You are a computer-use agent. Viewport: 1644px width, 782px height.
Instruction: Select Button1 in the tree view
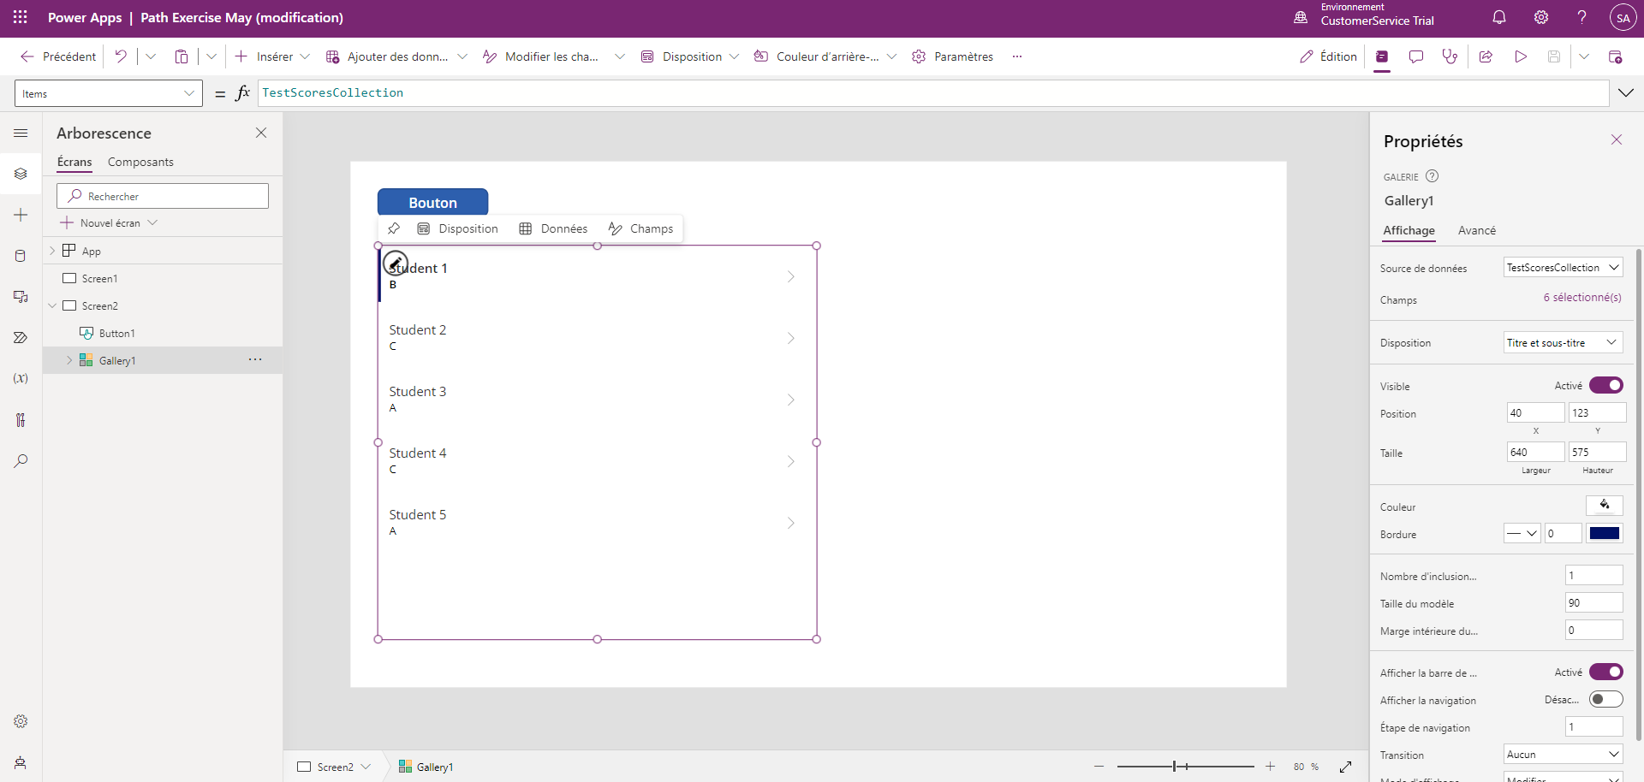(x=116, y=333)
